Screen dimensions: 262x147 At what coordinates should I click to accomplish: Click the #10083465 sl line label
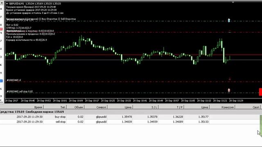(x=14, y=80)
